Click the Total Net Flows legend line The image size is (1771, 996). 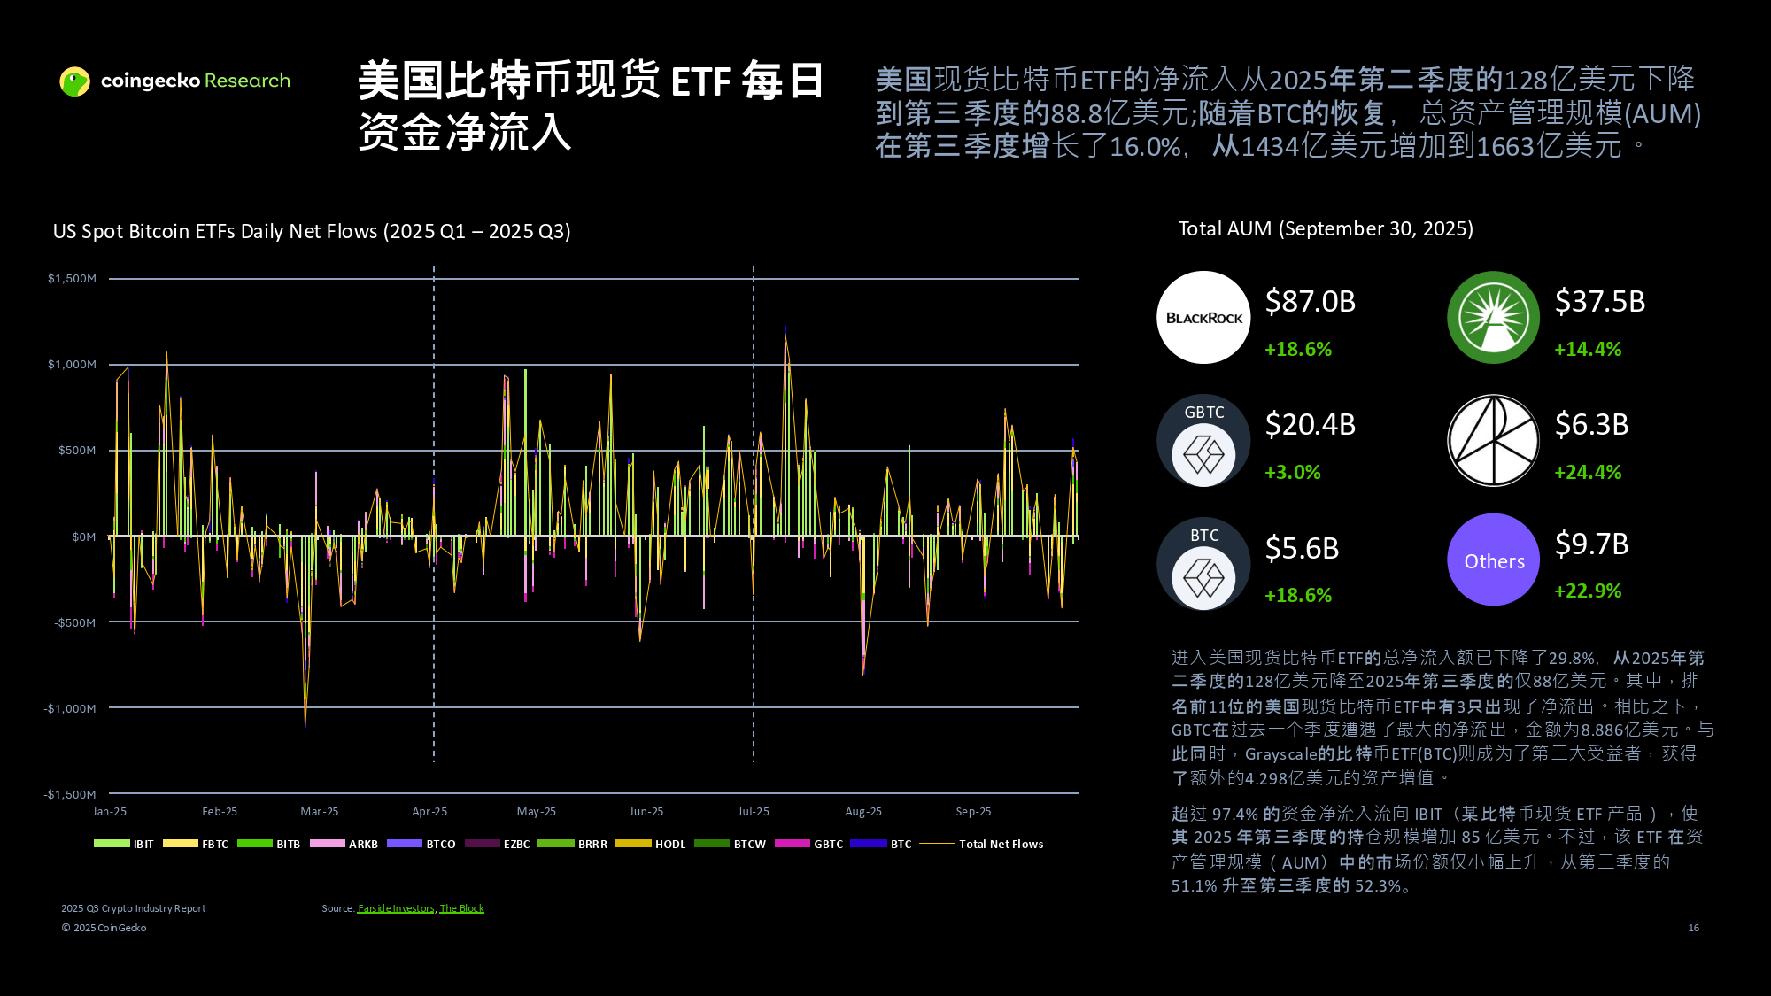click(937, 844)
